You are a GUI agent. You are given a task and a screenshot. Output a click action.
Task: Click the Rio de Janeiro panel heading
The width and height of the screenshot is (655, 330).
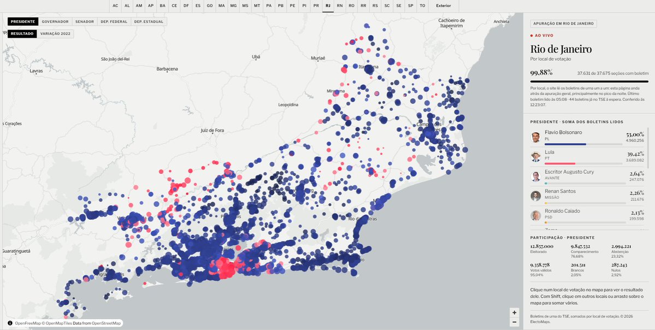coord(561,49)
